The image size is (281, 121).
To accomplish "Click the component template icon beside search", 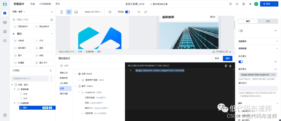I will click(52, 20).
